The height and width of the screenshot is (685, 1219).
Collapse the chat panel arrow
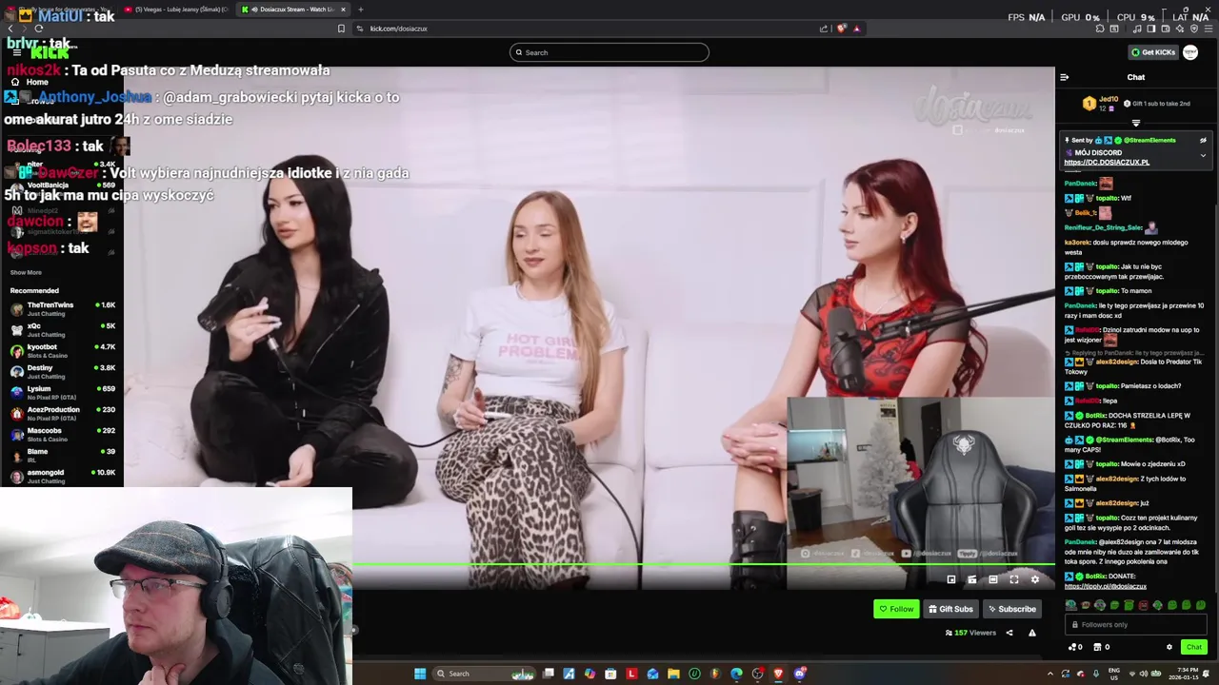coord(1065,77)
